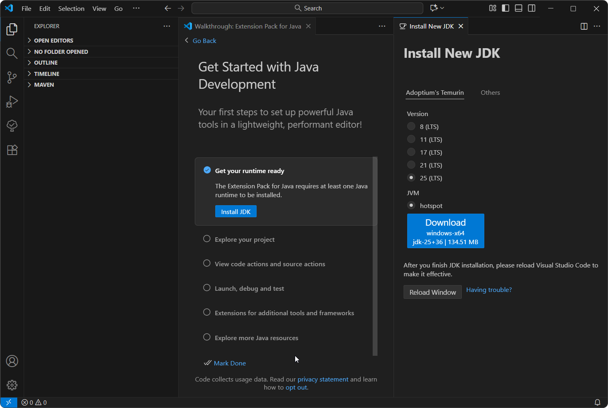Collapse the OUTLINE section
Screen dimensions: 608x408
(x=46, y=63)
